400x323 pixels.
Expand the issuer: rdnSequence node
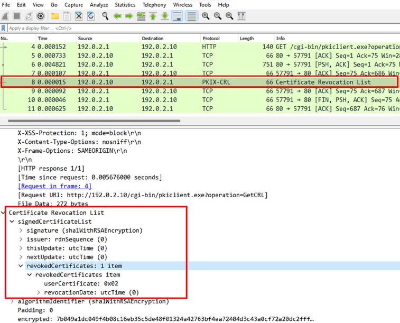click(21, 239)
